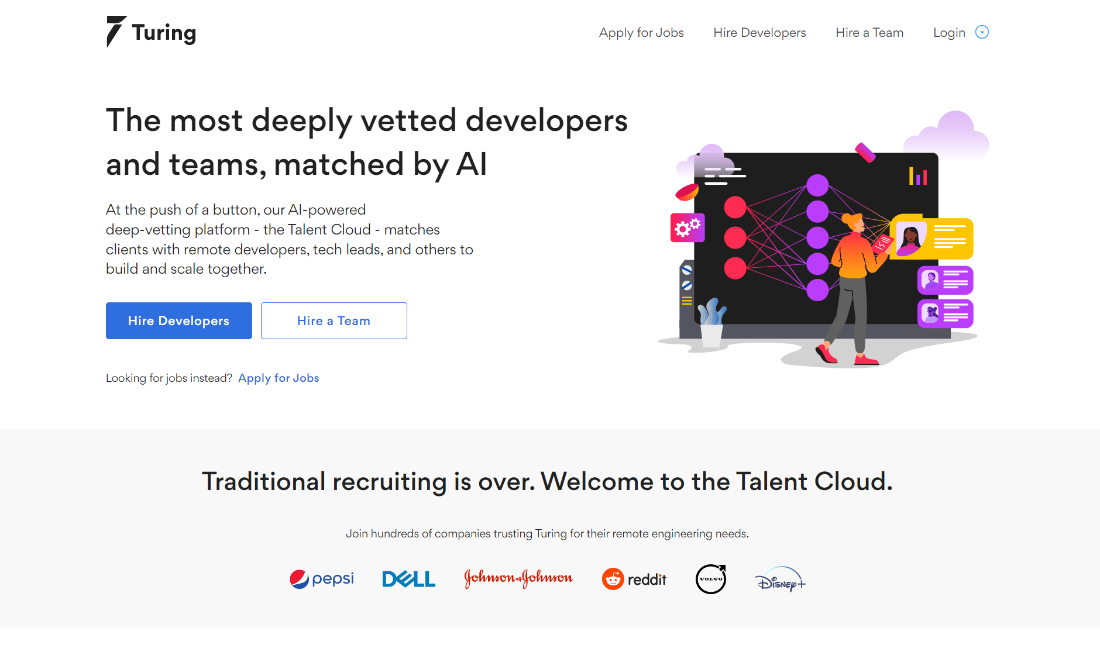Viewport: 1100px width, 645px height.
Task: Click the yellow profile card in illustration
Action: (x=933, y=237)
